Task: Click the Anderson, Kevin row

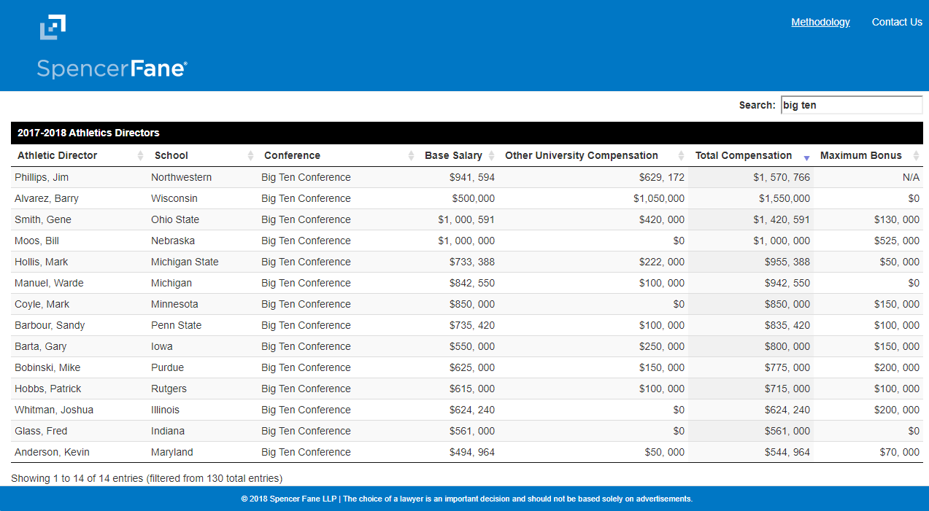Action: coord(52,452)
